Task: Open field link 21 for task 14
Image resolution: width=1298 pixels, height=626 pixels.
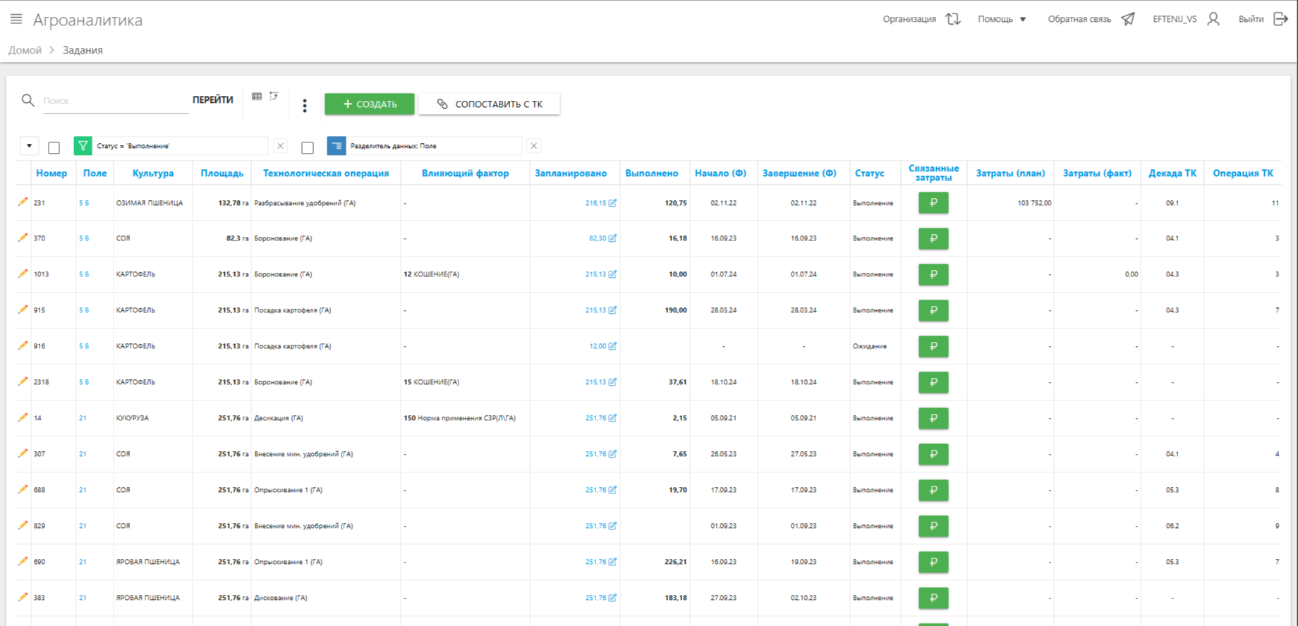Action: (83, 418)
